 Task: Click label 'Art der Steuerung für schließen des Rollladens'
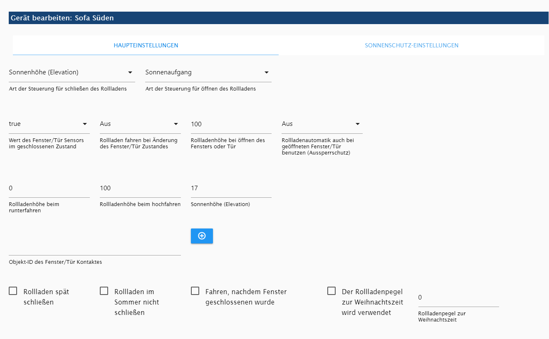(x=68, y=89)
